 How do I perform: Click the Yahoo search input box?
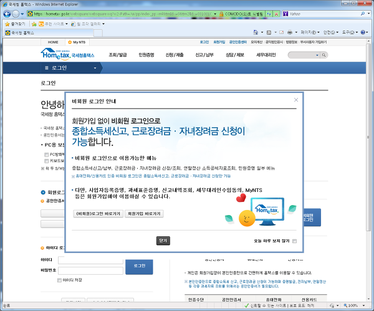(324, 14)
